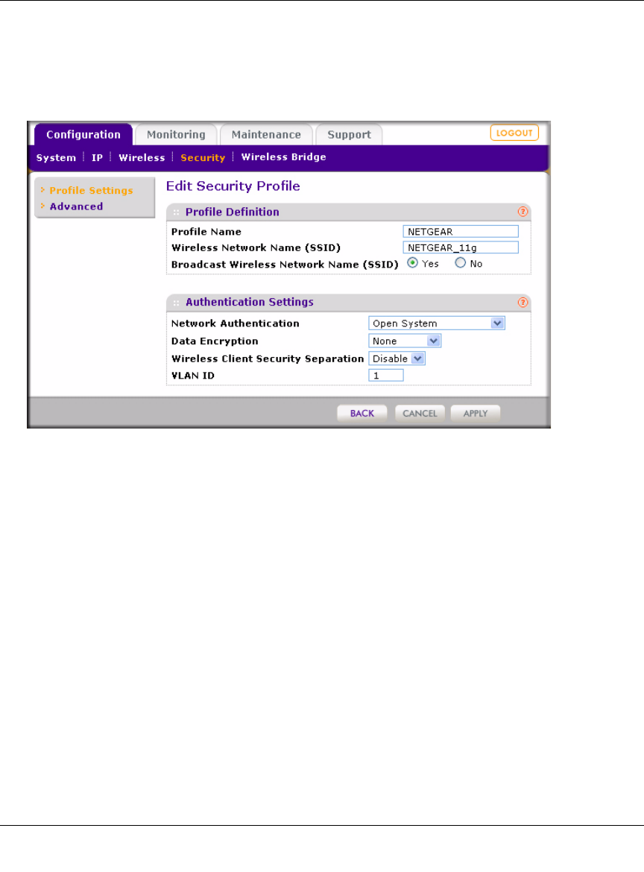Switch to the Configuration tab
The image size is (644, 872).
[x=83, y=135]
